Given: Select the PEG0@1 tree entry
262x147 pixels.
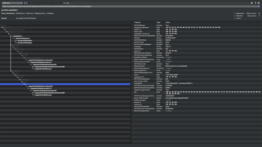Looking at the screenshot, I should pos(16,45).
